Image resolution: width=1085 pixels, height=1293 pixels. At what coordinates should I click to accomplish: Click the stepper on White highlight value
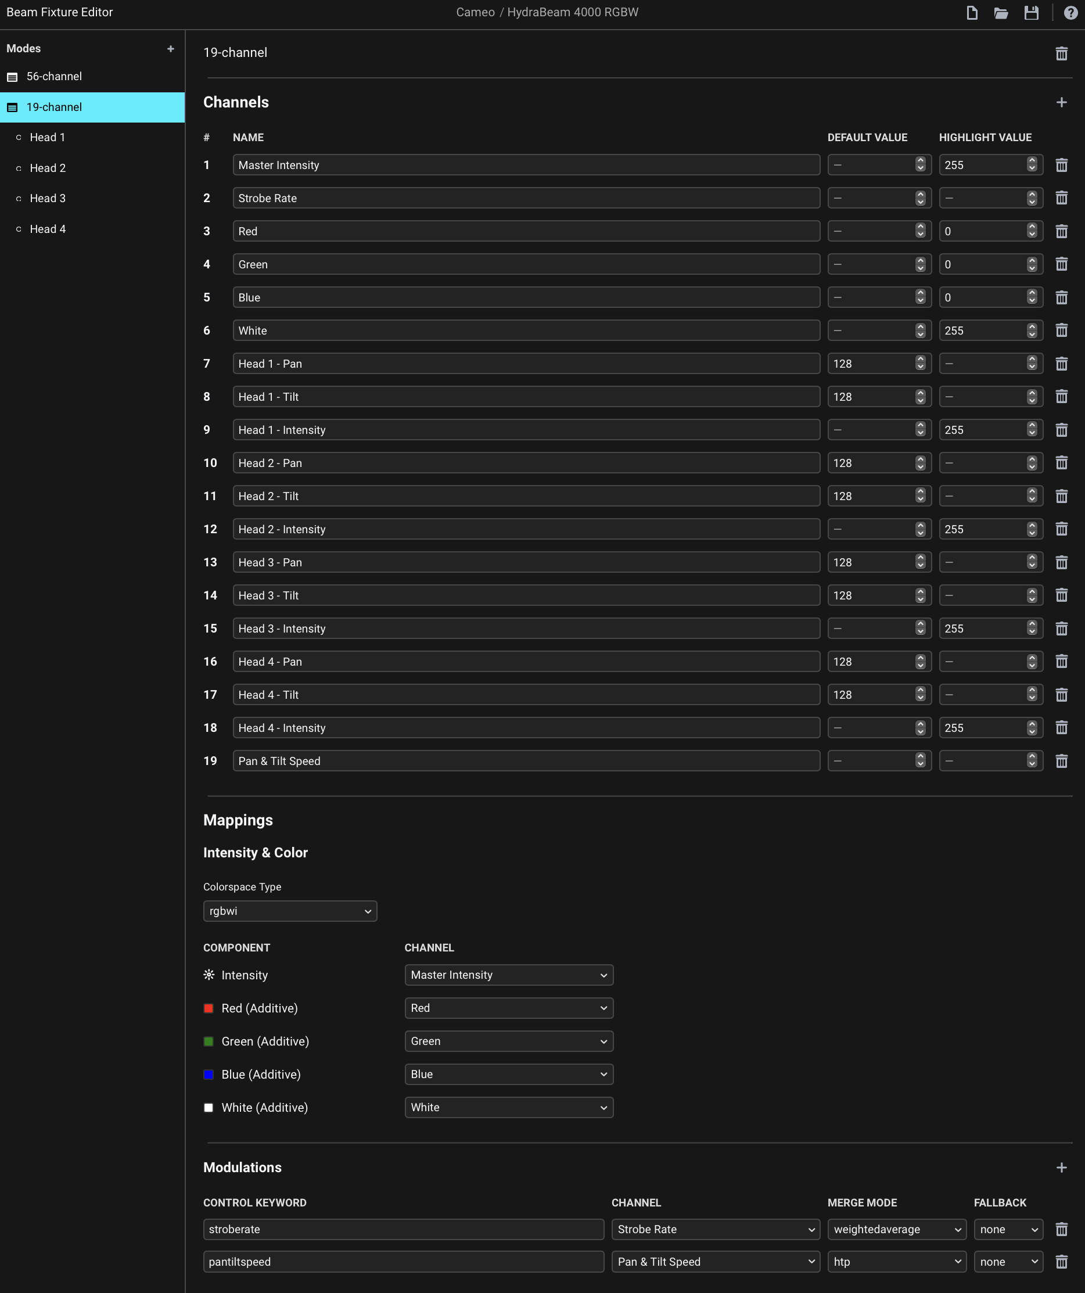[1032, 331]
